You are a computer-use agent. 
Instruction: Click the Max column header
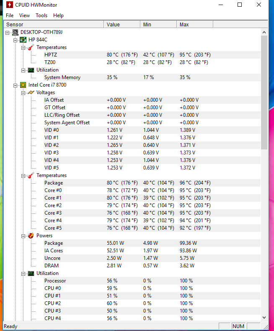pos(195,25)
